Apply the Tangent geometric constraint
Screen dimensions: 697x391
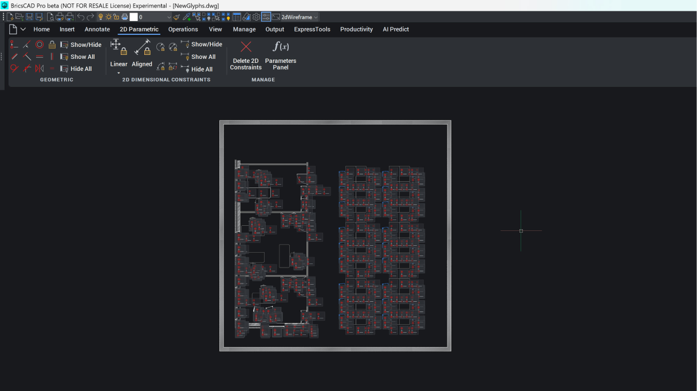pyautogui.click(x=14, y=69)
